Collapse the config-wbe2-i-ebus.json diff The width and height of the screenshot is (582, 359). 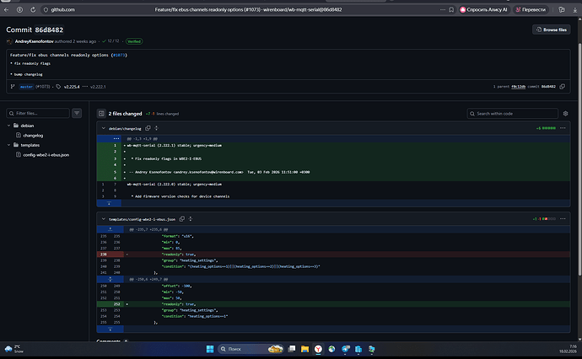(103, 219)
